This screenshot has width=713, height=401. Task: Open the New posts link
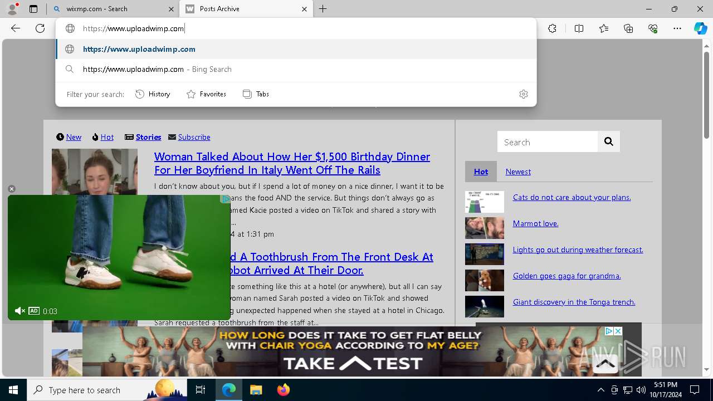[74, 137]
